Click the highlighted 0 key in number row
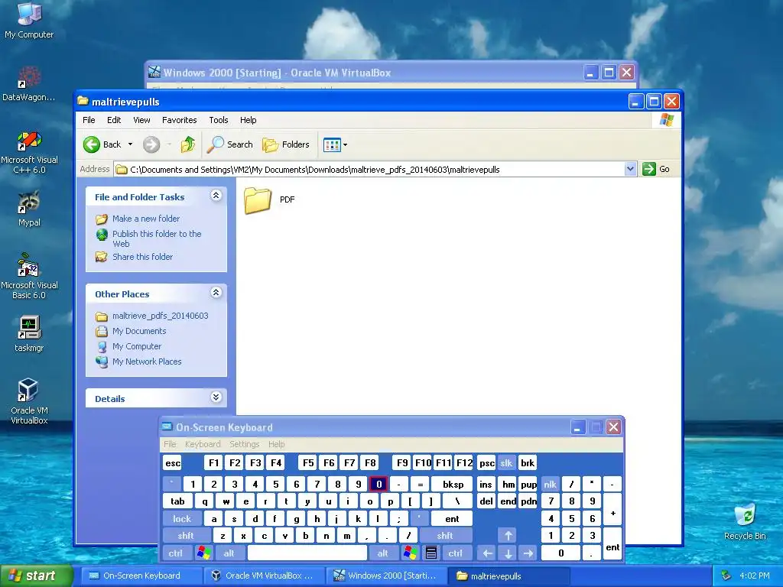783x587 pixels. point(379,484)
